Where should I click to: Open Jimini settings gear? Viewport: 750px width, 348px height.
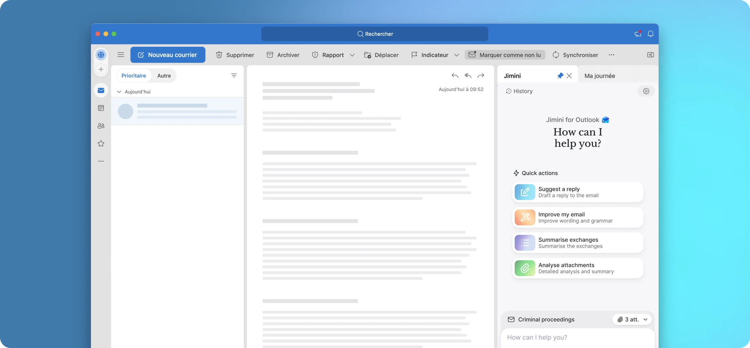(646, 91)
